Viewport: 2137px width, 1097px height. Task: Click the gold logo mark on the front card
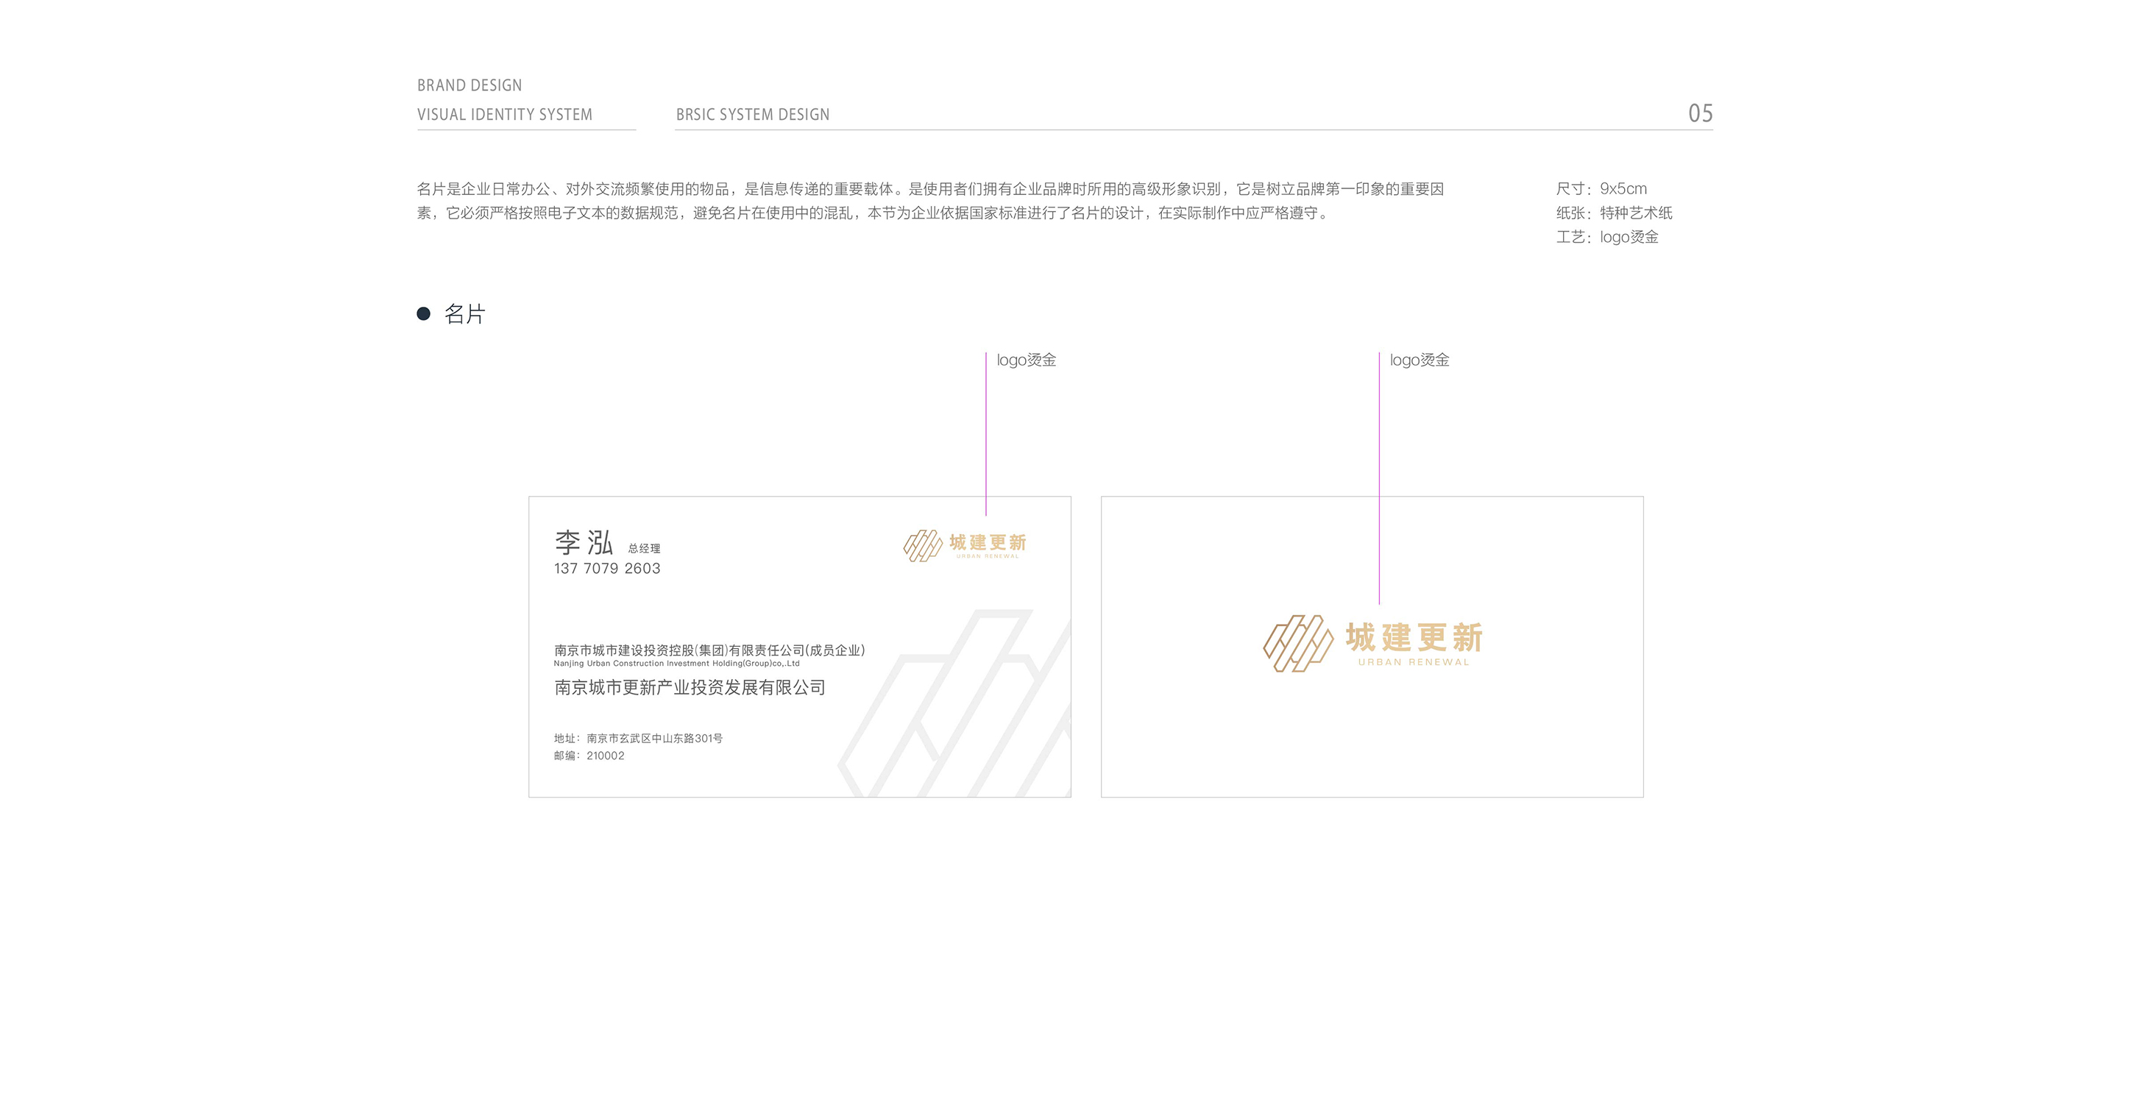923,546
